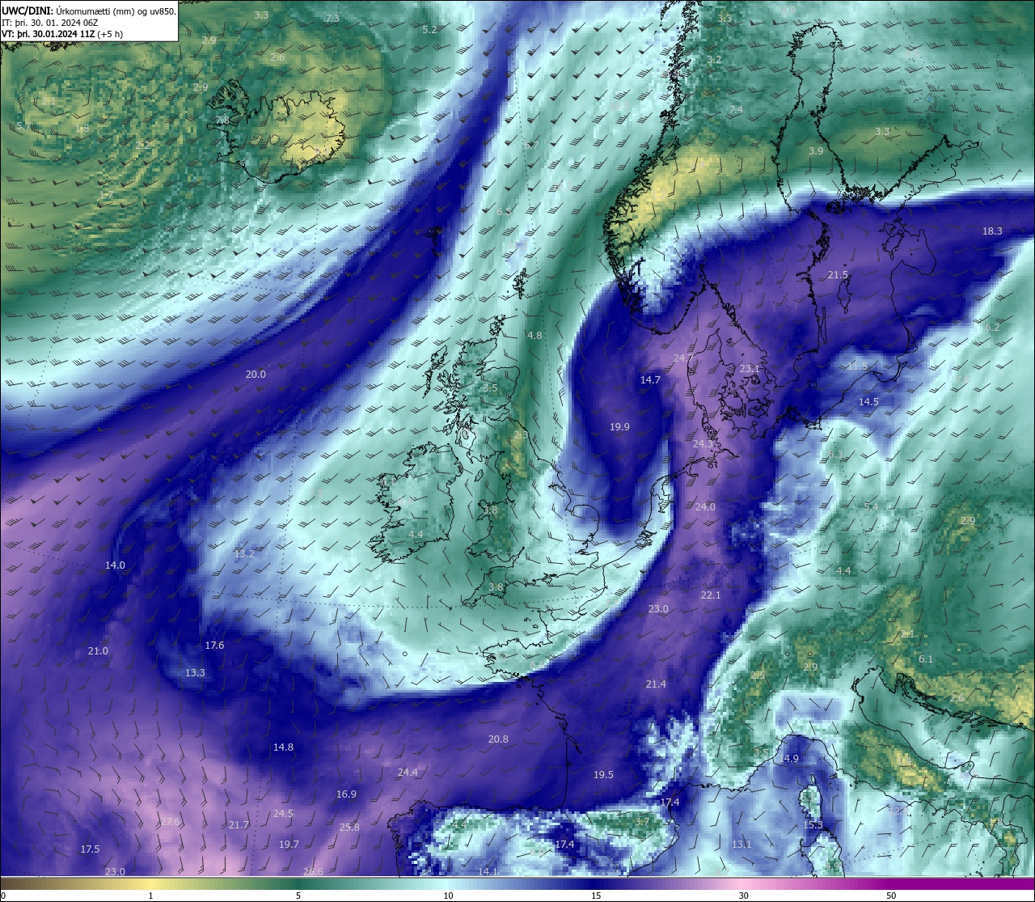
Task: Click the 6.2 map value
Action: click(x=992, y=328)
